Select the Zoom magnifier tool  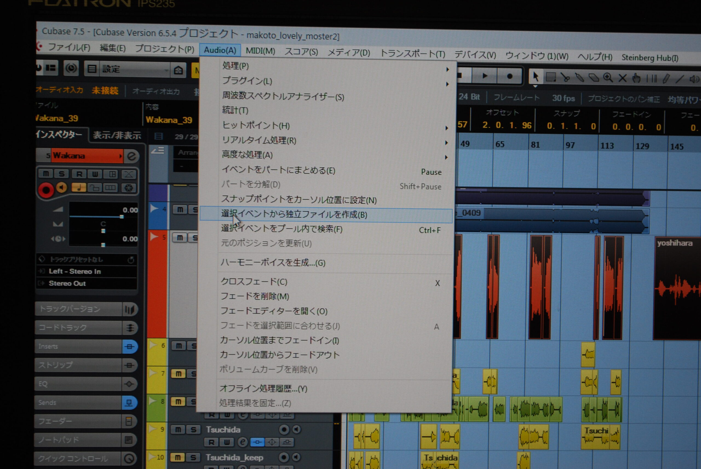(x=608, y=78)
